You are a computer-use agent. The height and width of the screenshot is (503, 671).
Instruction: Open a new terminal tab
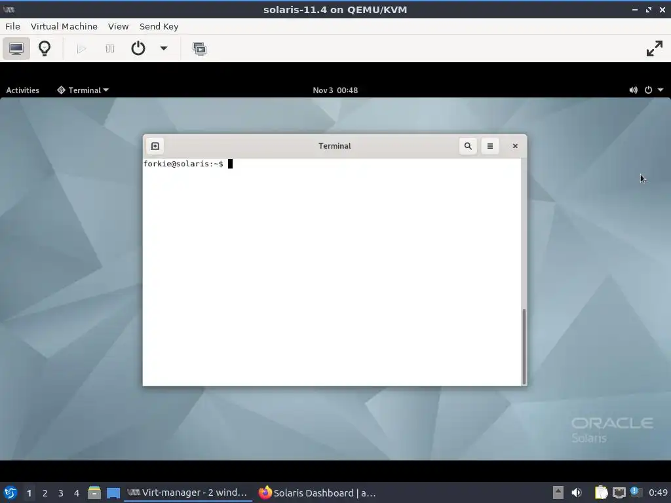[155, 146]
